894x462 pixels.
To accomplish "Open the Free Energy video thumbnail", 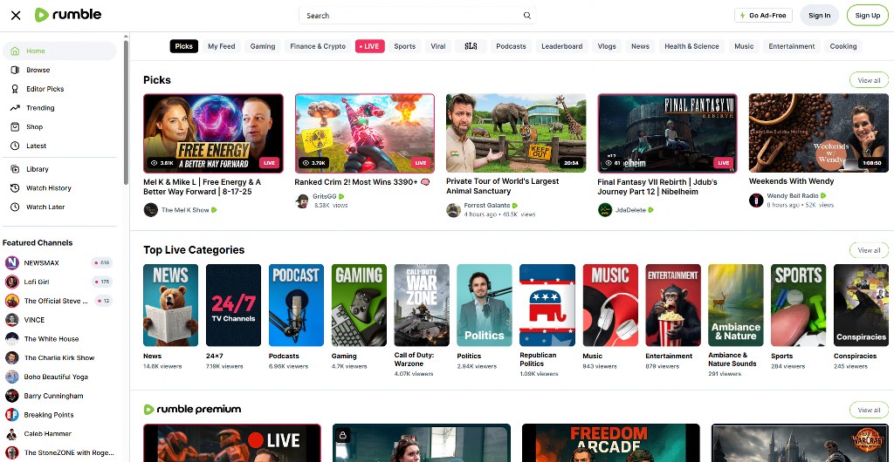I will click(x=213, y=133).
